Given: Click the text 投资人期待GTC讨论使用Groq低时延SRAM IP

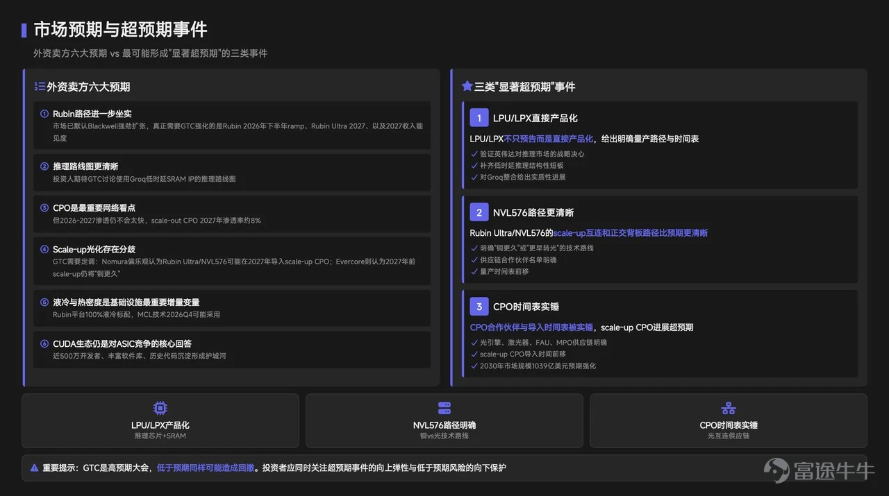Looking at the screenshot, I should click(144, 179).
